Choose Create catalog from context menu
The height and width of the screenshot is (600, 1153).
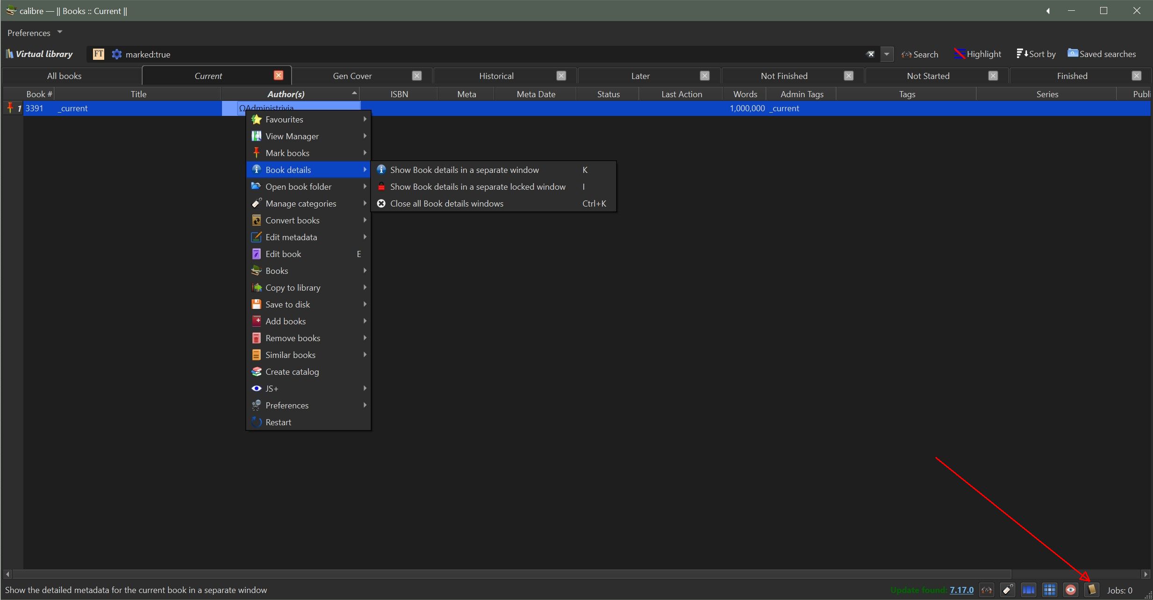(292, 371)
